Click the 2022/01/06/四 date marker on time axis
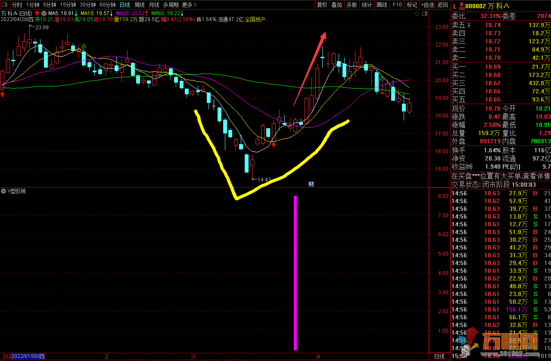The image size is (551, 361). 28,356
